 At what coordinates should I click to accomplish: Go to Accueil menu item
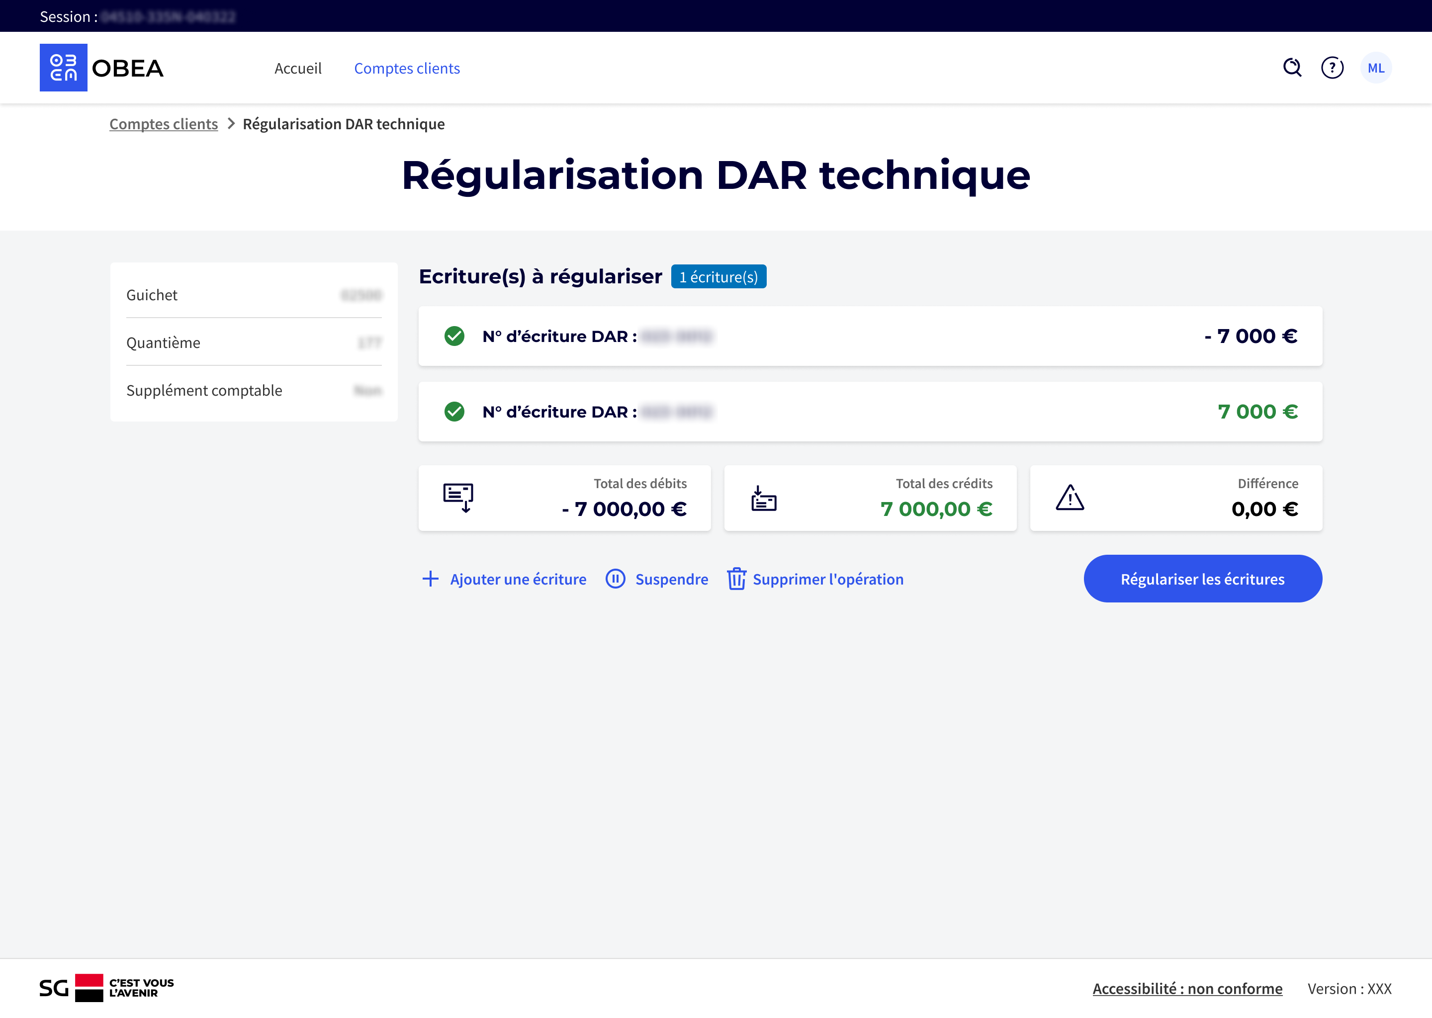pos(298,68)
